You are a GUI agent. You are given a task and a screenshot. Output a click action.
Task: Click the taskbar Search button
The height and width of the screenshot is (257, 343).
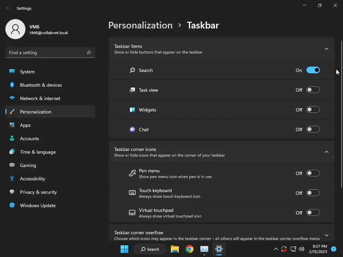150,249
